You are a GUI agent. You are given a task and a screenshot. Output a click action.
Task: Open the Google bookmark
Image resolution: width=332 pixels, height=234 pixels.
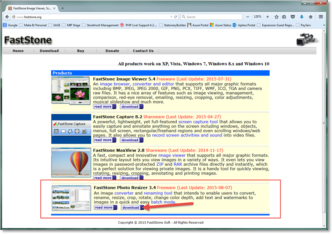click(10, 25)
